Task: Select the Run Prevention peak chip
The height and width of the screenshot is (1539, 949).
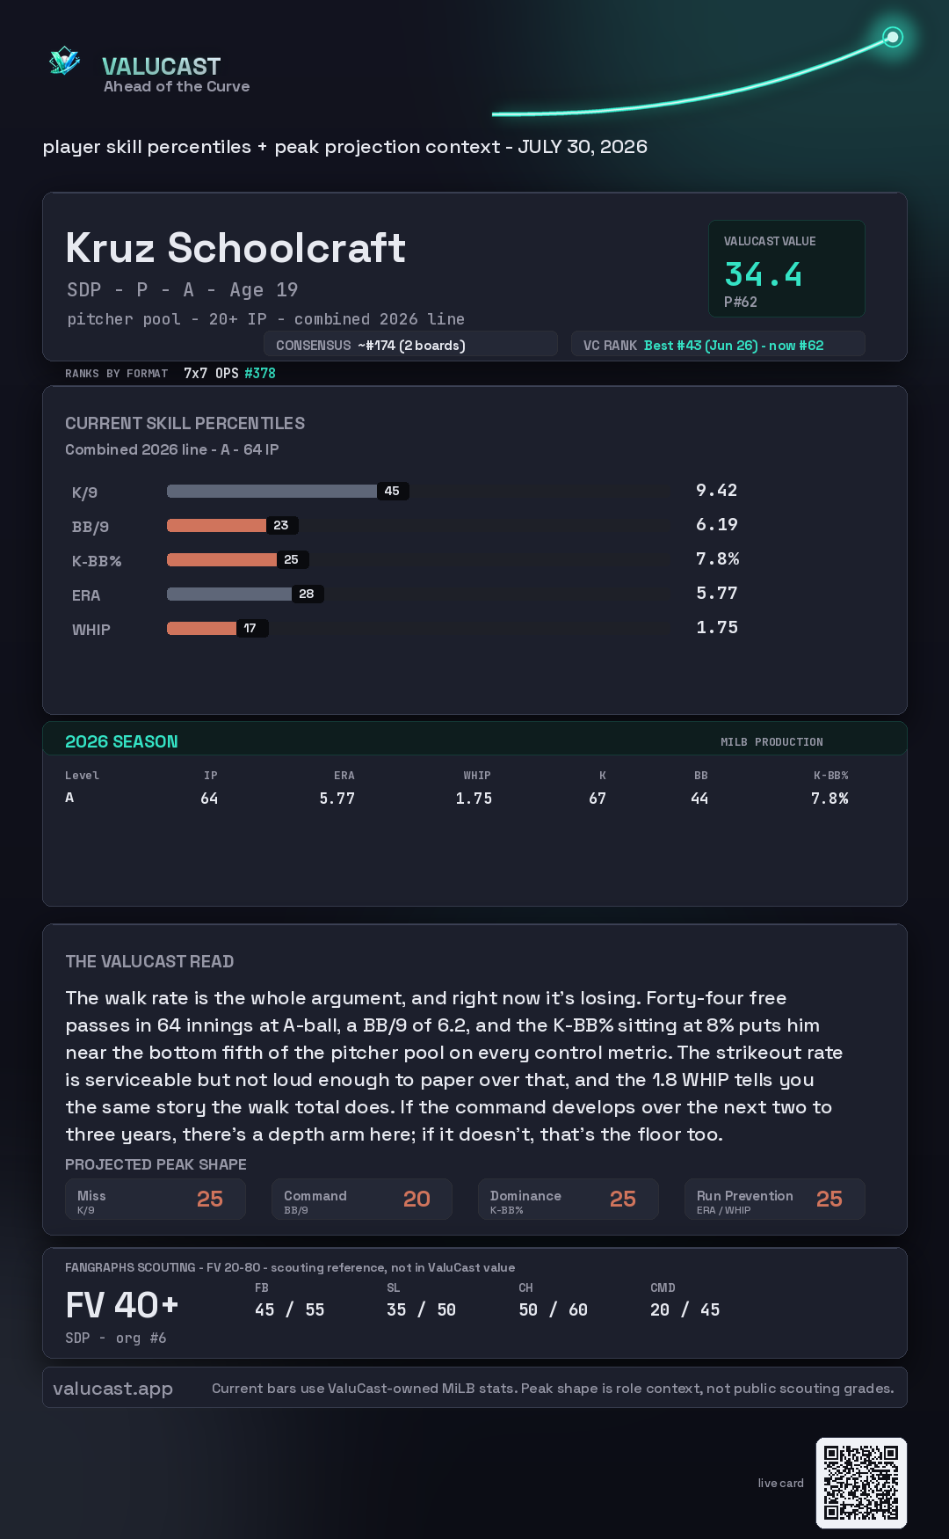Action: (775, 1200)
